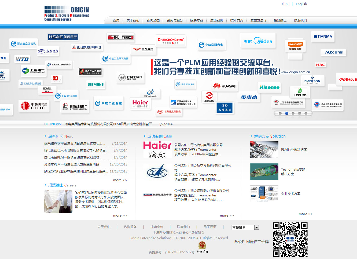Click the PLM engine solution thumbnail
357x259 pixels.
[x=264, y=150]
